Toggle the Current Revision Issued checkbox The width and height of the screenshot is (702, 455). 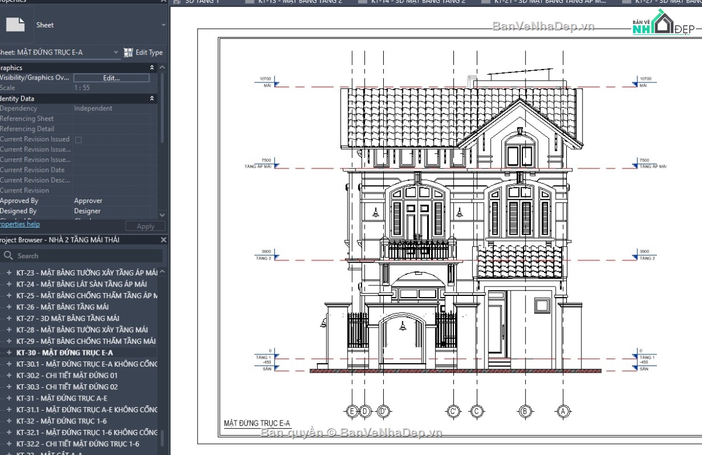[78, 140]
